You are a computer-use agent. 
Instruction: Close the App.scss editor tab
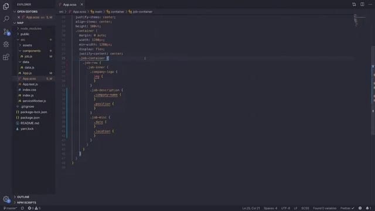pyautogui.click(x=82, y=5)
